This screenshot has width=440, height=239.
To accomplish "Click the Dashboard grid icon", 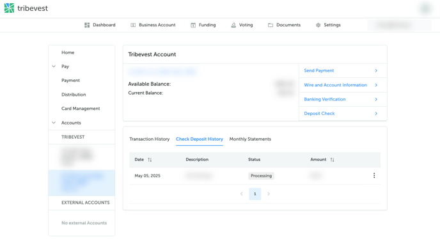I will click(x=87, y=25).
